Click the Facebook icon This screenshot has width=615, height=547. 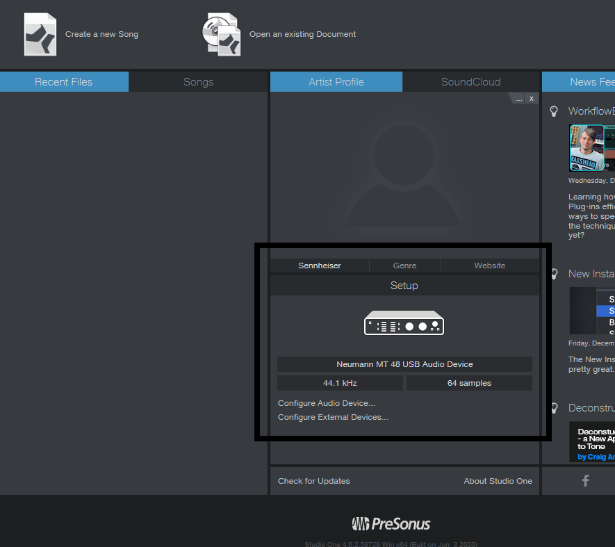tap(586, 481)
